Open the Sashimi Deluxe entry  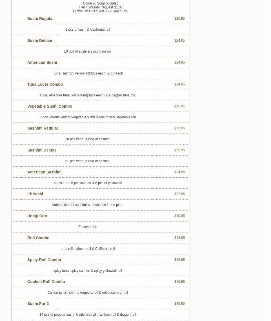tap(42, 150)
